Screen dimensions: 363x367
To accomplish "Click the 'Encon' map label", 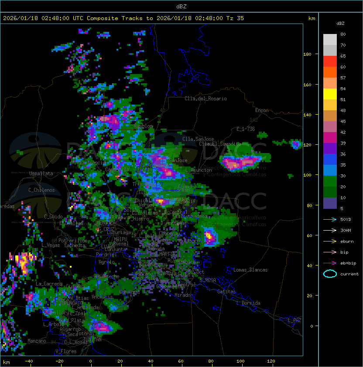I will [x=262, y=110].
